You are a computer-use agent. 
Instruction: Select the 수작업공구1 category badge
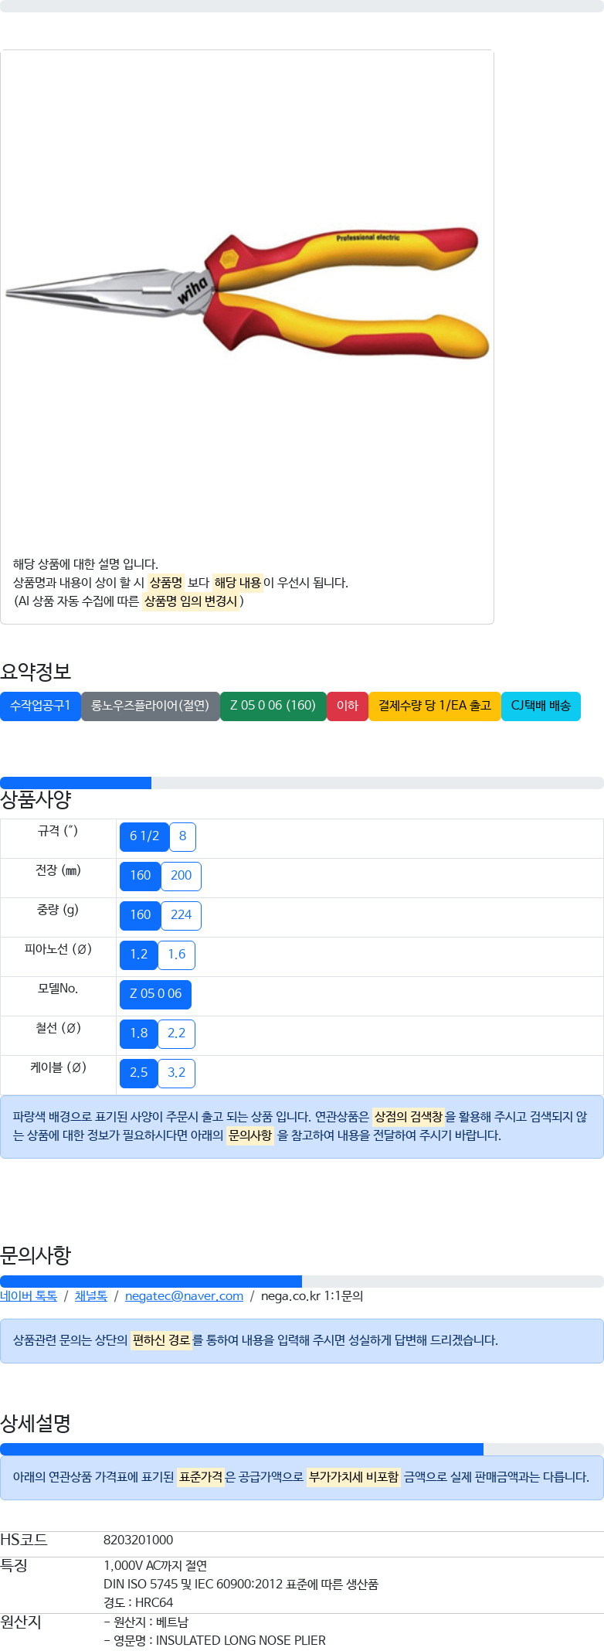coord(40,706)
